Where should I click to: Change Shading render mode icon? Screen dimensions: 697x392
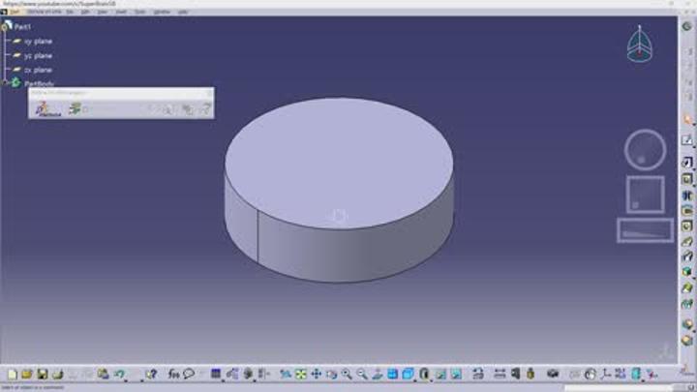coord(424,375)
